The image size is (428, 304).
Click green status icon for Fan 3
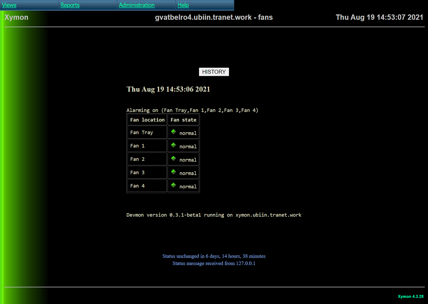point(173,172)
